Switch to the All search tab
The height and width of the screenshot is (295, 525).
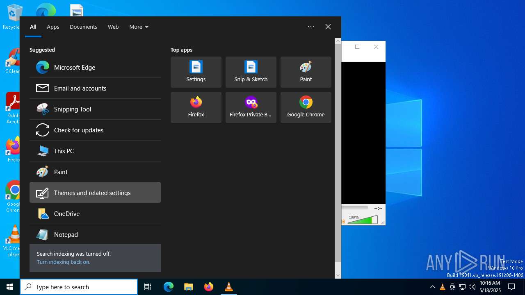pyautogui.click(x=33, y=27)
